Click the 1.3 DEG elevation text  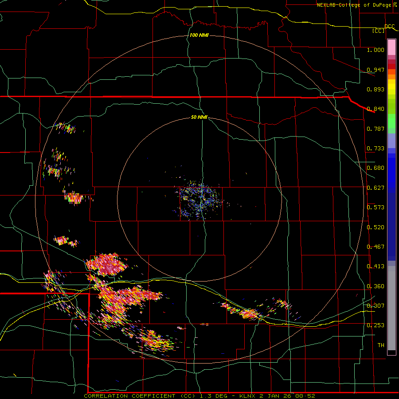(x=215, y=396)
